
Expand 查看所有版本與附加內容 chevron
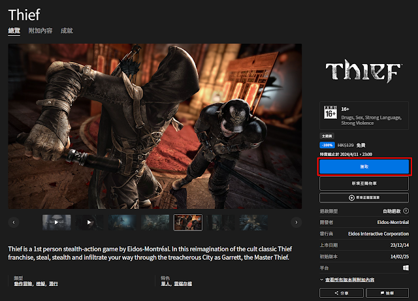pos(321,279)
